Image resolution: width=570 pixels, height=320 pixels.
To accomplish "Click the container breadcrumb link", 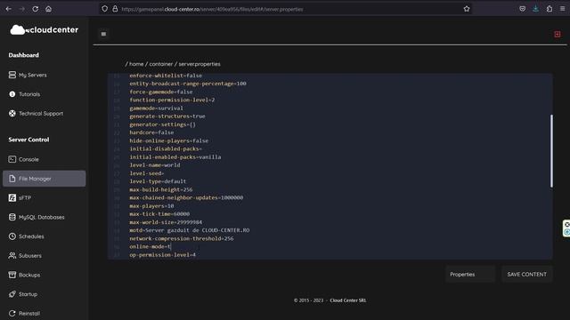I will click(x=161, y=64).
